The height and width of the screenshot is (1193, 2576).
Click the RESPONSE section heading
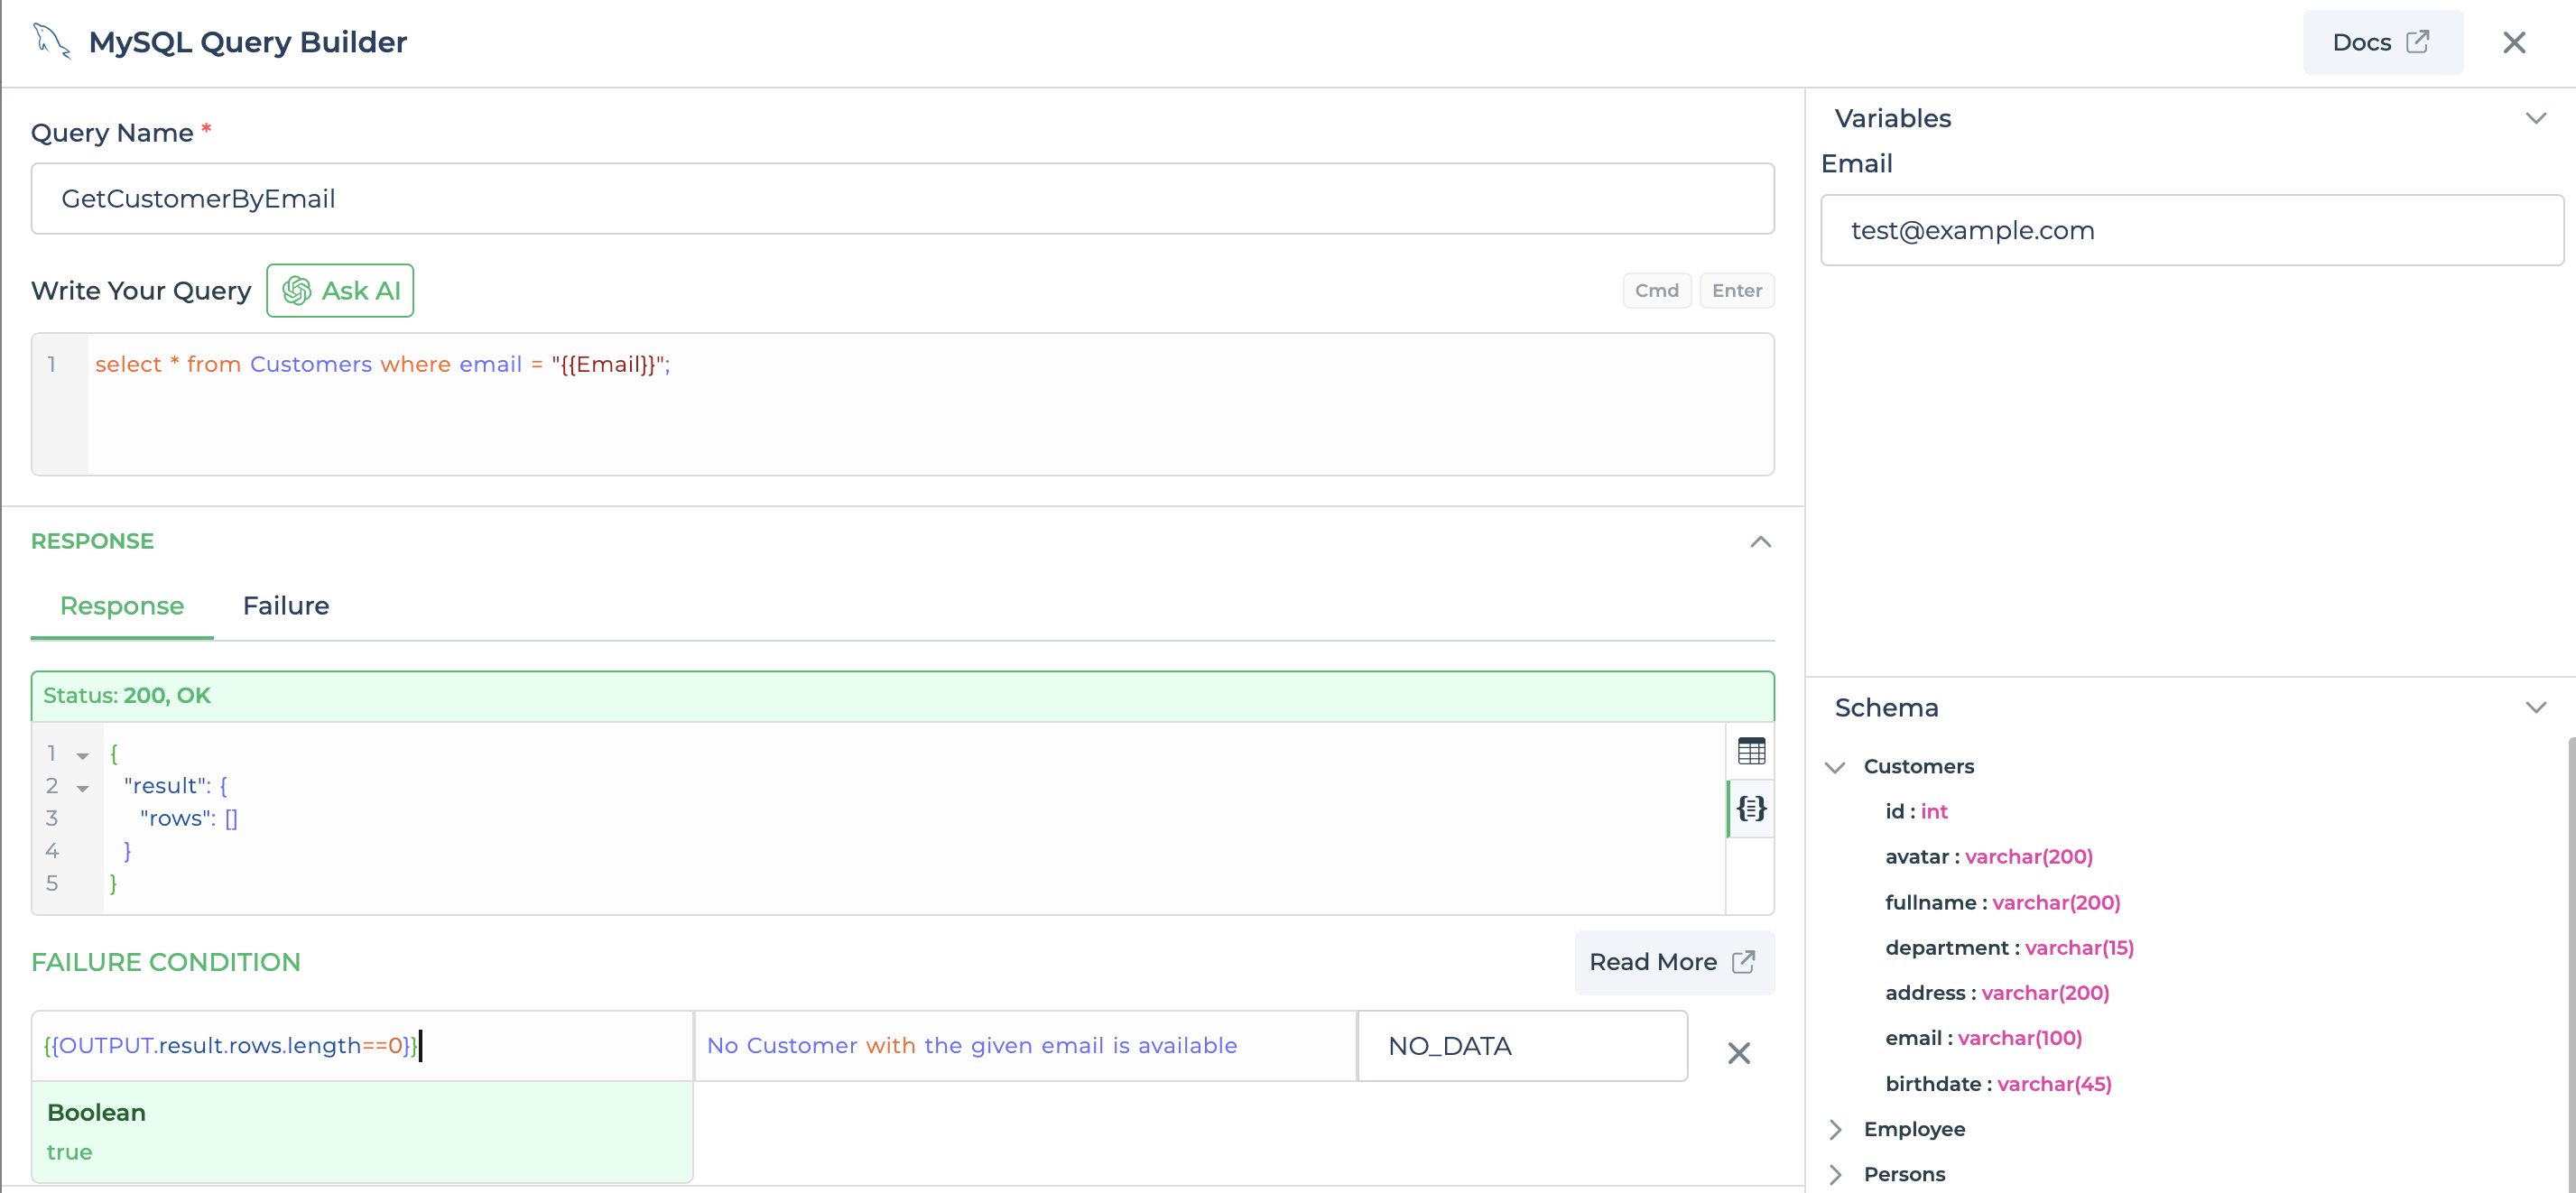[92, 541]
